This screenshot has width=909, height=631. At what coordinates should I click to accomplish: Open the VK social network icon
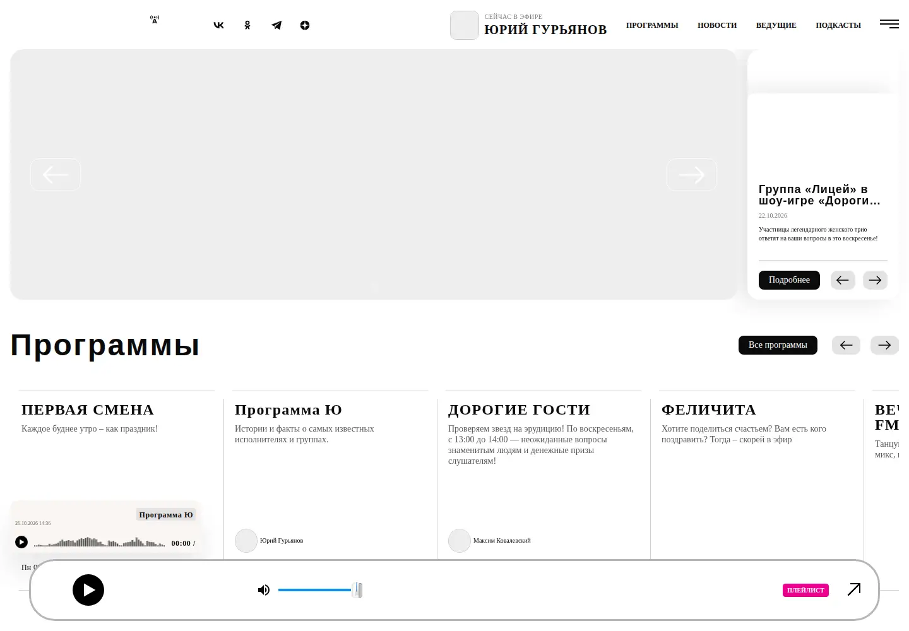coord(218,25)
